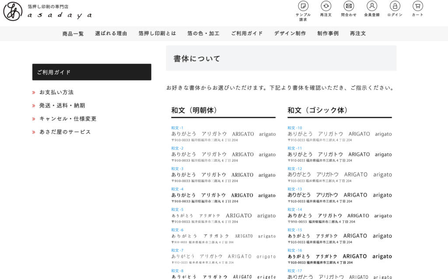Select 選ばれる理由 menu item
The image size is (448, 279).
pos(111,33)
